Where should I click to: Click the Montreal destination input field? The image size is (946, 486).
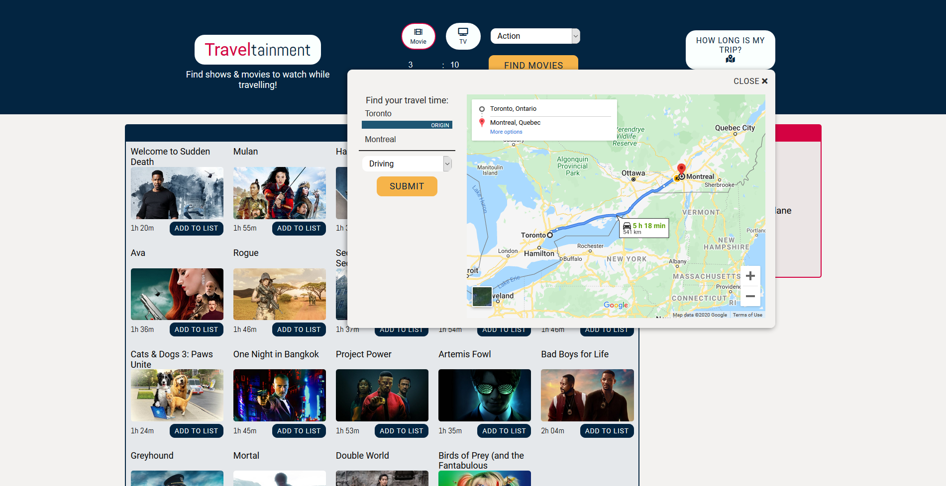tap(407, 140)
